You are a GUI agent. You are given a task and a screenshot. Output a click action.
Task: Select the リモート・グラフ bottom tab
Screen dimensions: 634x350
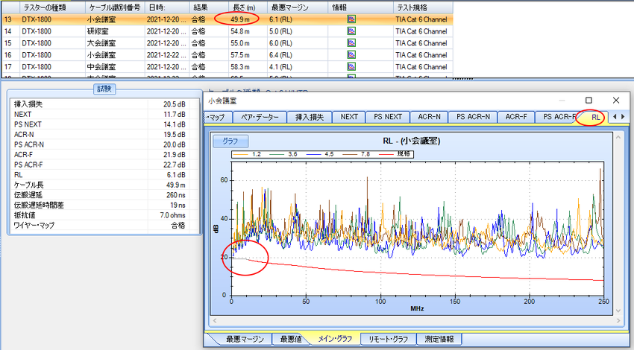point(388,339)
